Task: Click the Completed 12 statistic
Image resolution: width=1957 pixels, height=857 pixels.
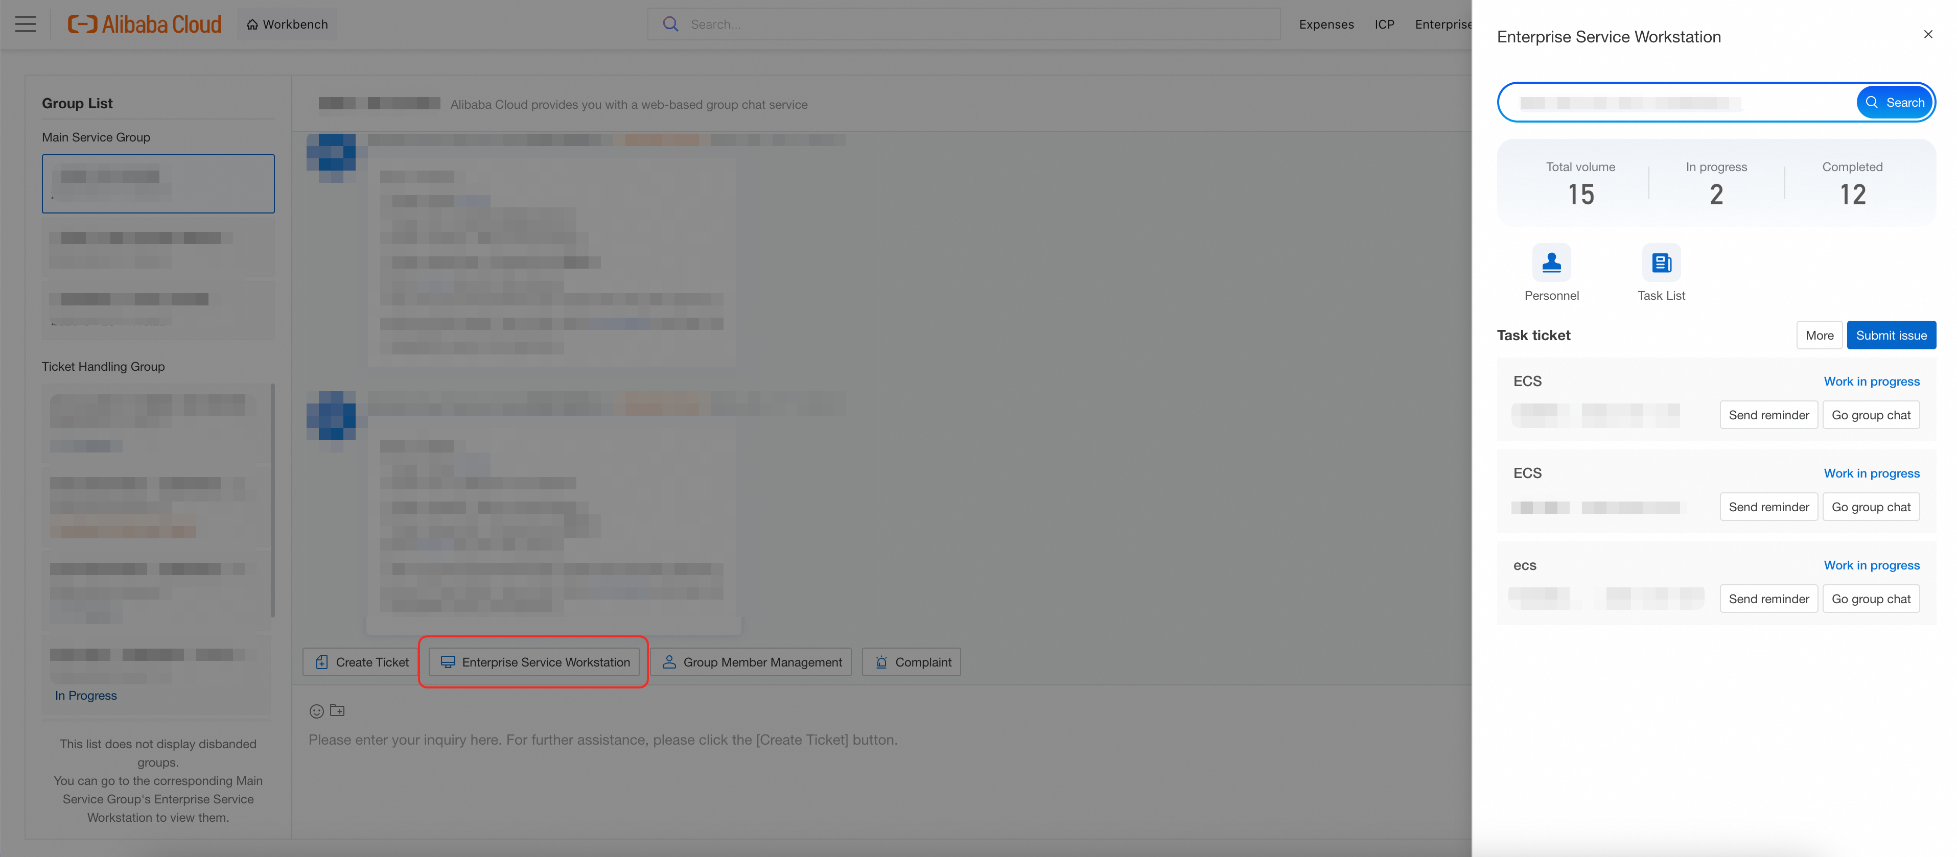Action: [1852, 184]
